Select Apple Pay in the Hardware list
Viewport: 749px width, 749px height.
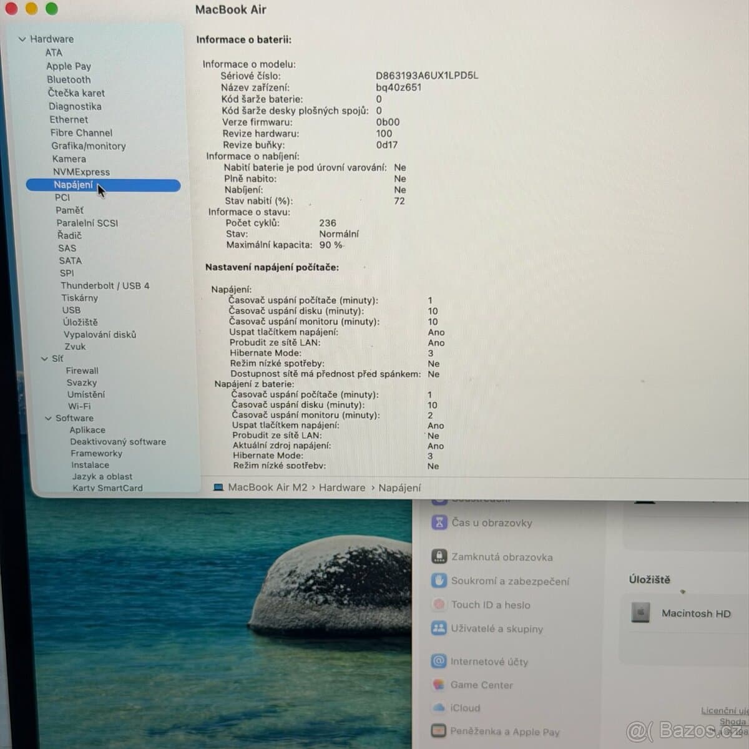pyautogui.click(x=69, y=66)
